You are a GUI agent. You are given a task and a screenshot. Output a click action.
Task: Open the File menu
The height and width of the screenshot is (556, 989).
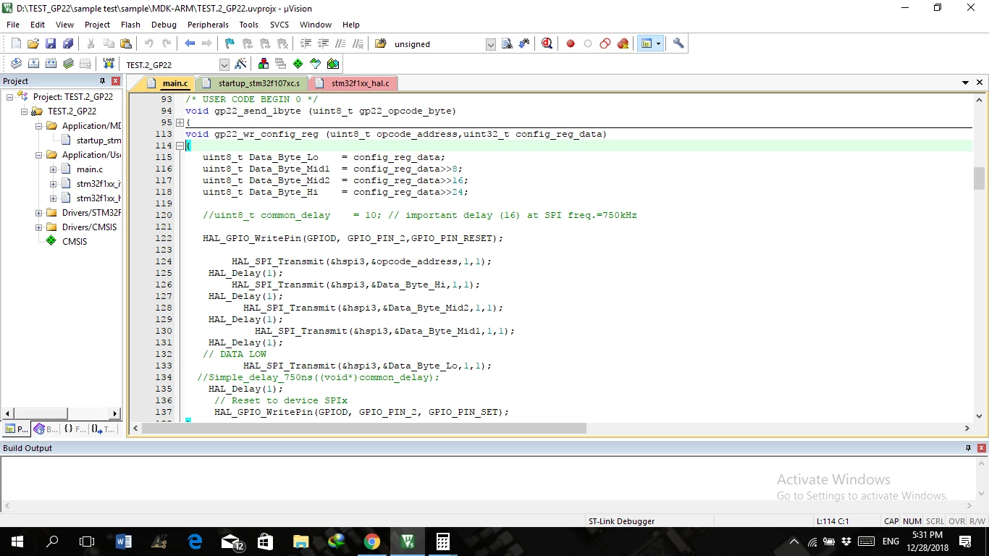13,25
